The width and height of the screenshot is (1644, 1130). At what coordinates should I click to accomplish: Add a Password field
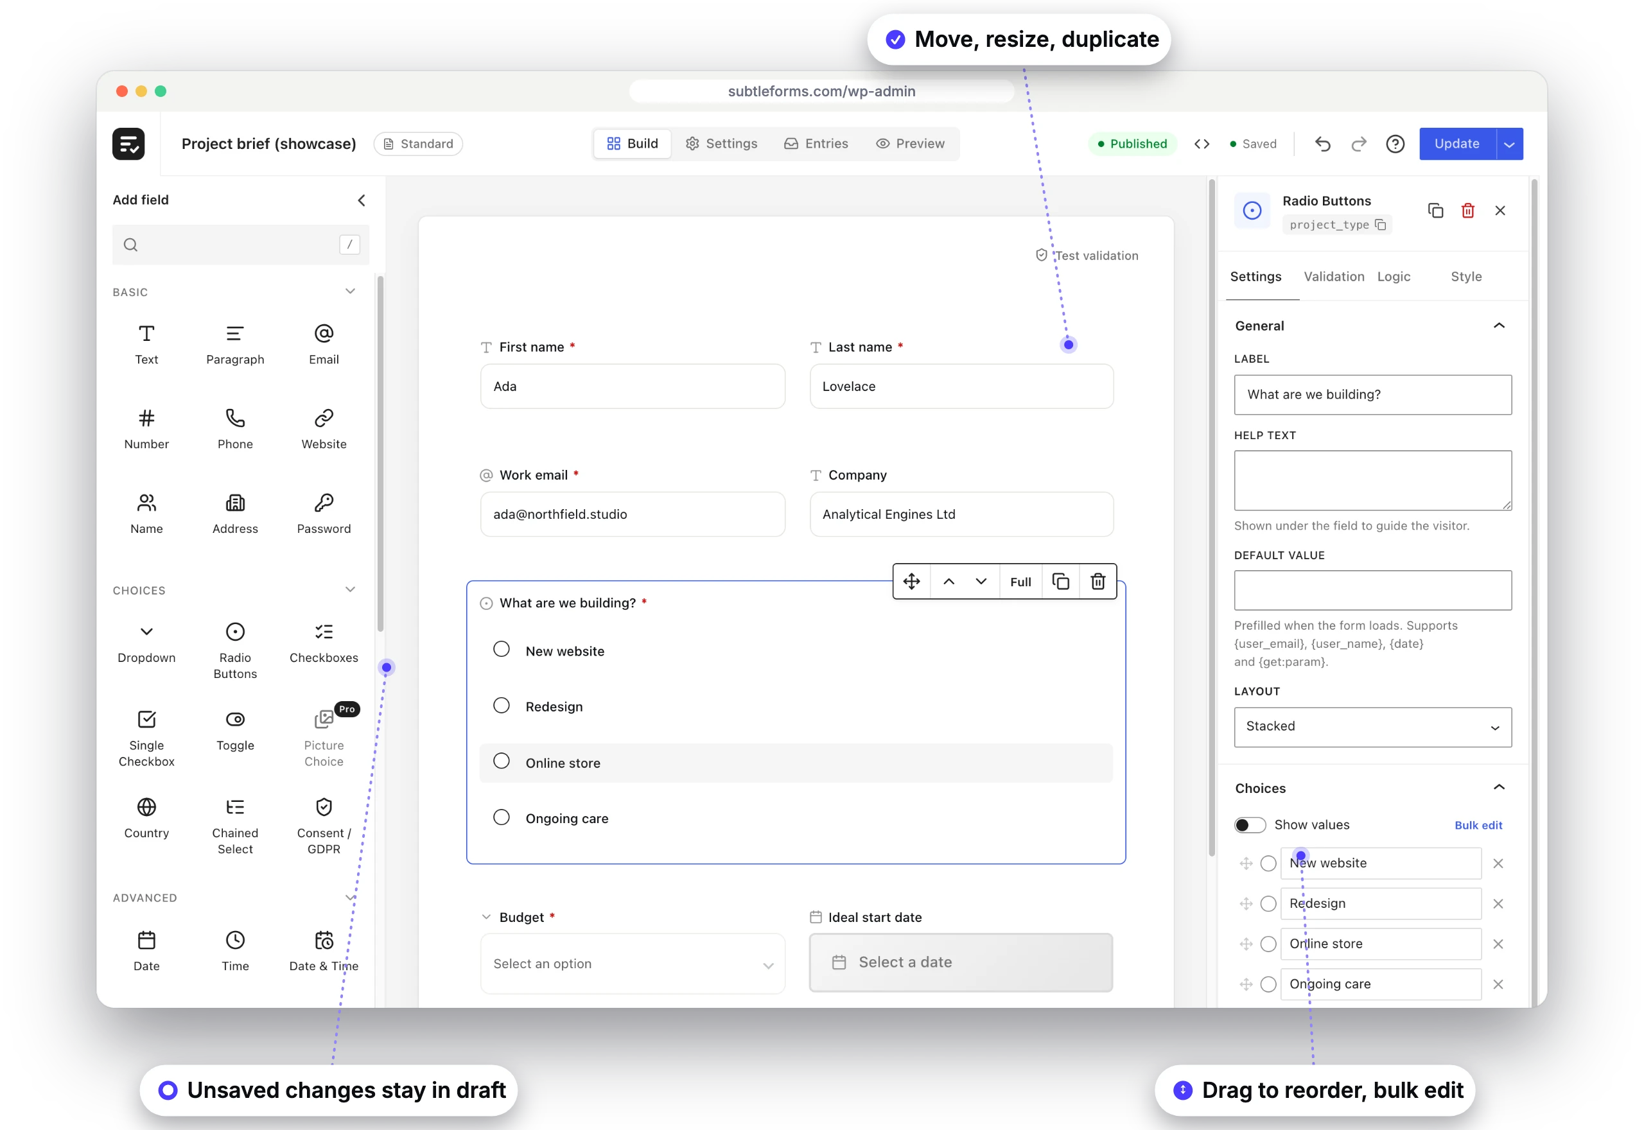(324, 514)
